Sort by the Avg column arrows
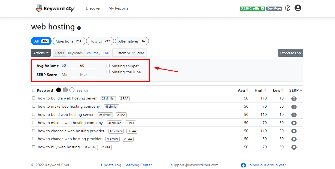 pos(247,90)
